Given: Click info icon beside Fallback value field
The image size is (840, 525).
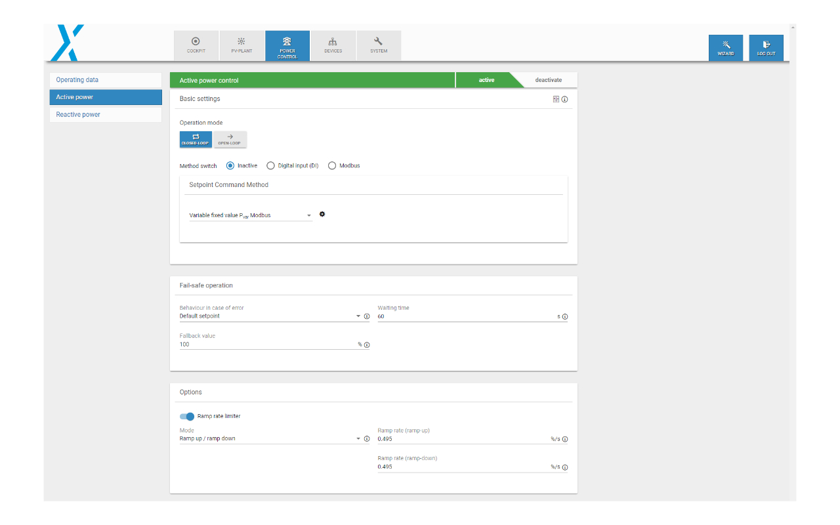Looking at the screenshot, I should [367, 345].
